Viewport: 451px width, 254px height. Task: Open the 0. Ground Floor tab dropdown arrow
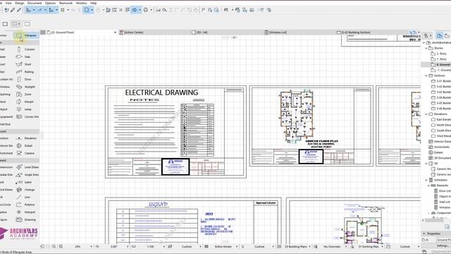115,32
